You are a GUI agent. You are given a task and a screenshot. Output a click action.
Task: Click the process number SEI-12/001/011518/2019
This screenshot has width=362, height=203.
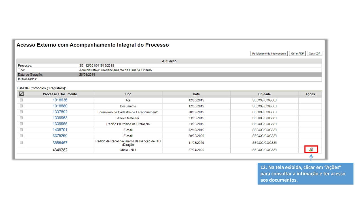click(97, 66)
